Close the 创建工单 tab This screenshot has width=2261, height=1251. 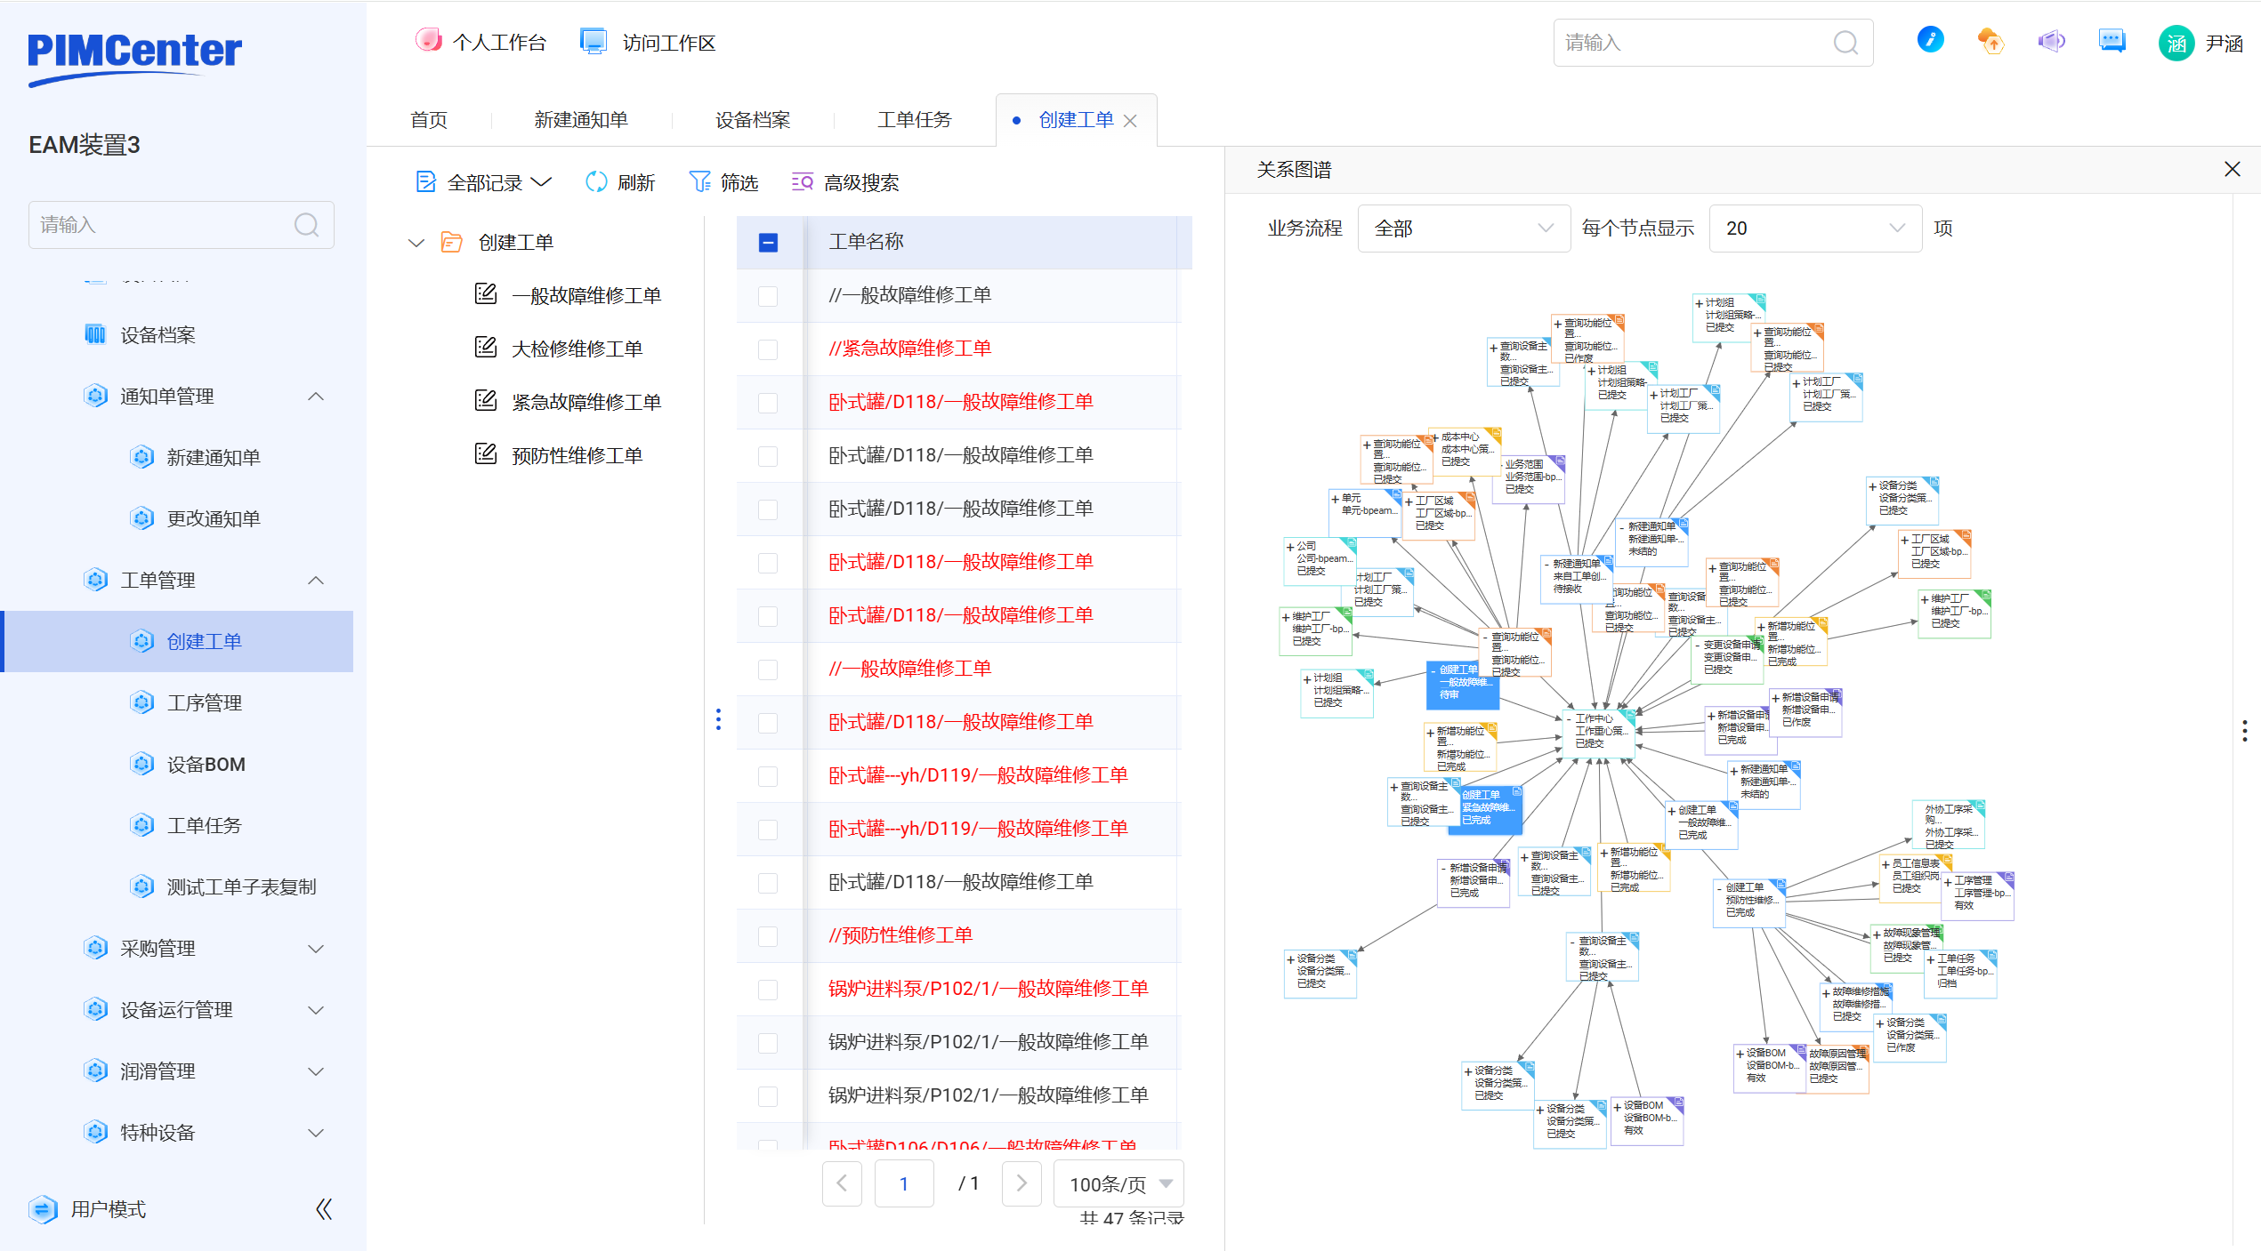tap(1131, 121)
